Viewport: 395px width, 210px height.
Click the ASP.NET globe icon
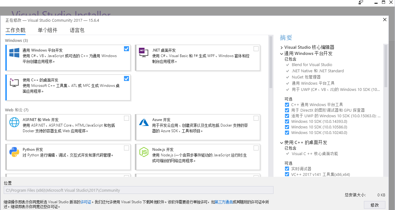point(14,122)
